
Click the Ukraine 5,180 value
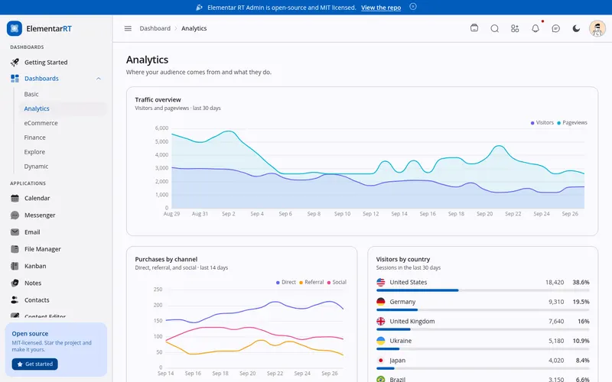(x=556, y=341)
